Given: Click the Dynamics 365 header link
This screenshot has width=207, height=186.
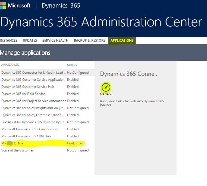Looking at the screenshot, I should point(61,5).
